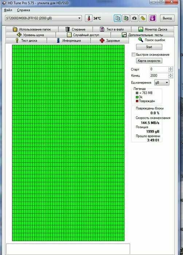The image size is (183, 255).
Task: Copy info to clipboard icon
Action: [x=117, y=18]
